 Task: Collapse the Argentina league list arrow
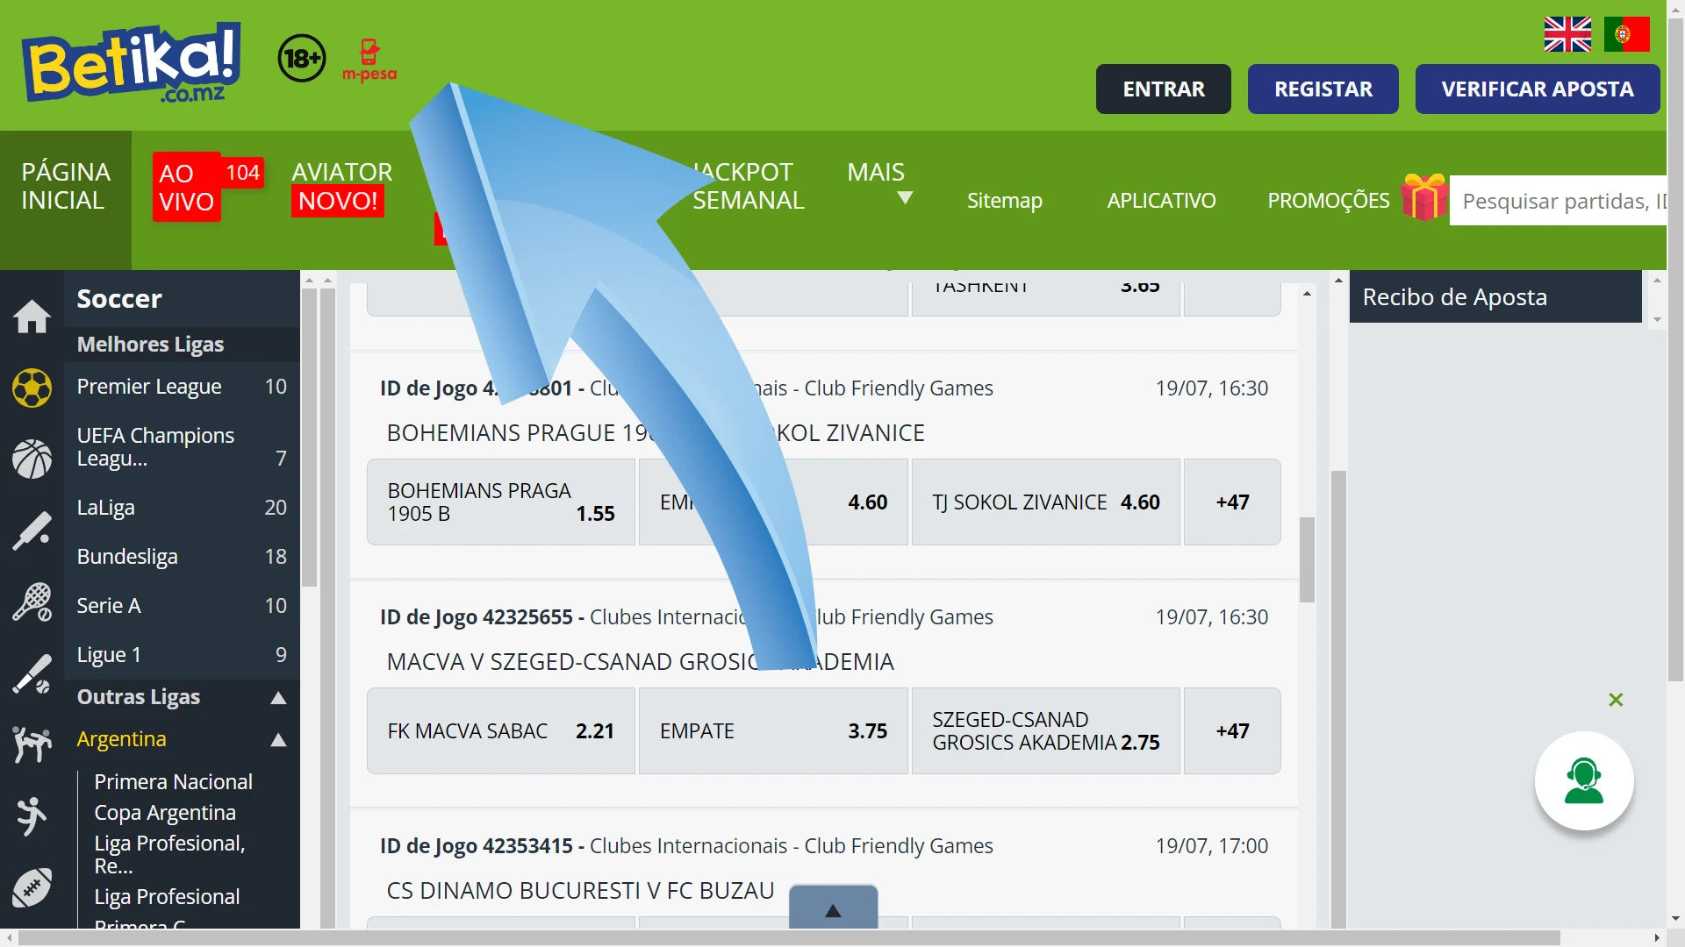278,740
